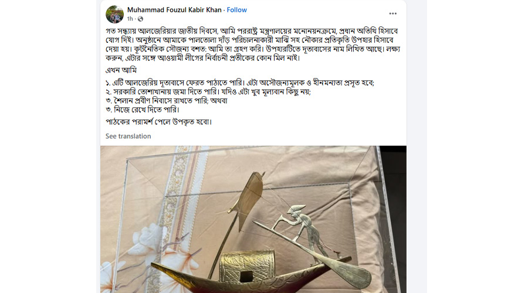Screen dimensions: 528x293
Task: Follow Muhammad Fouzul Kabir Khan
Action: (237, 10)
